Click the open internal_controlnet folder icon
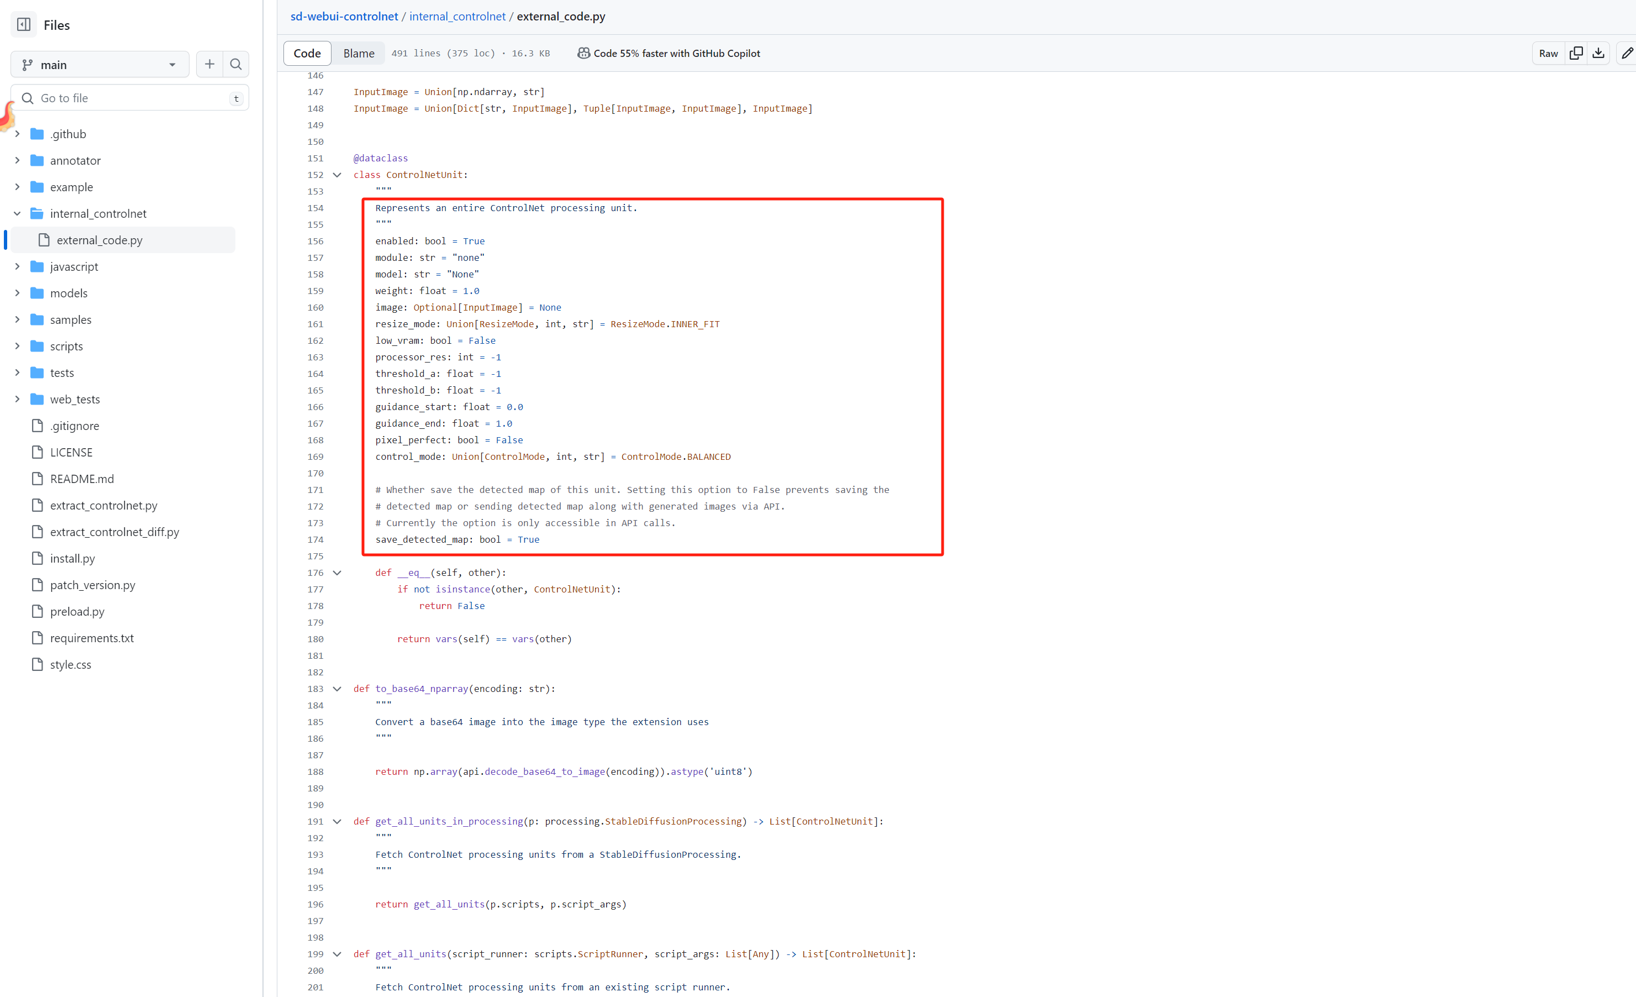This screenshot has height=997, width=1636. click(37, 214)
